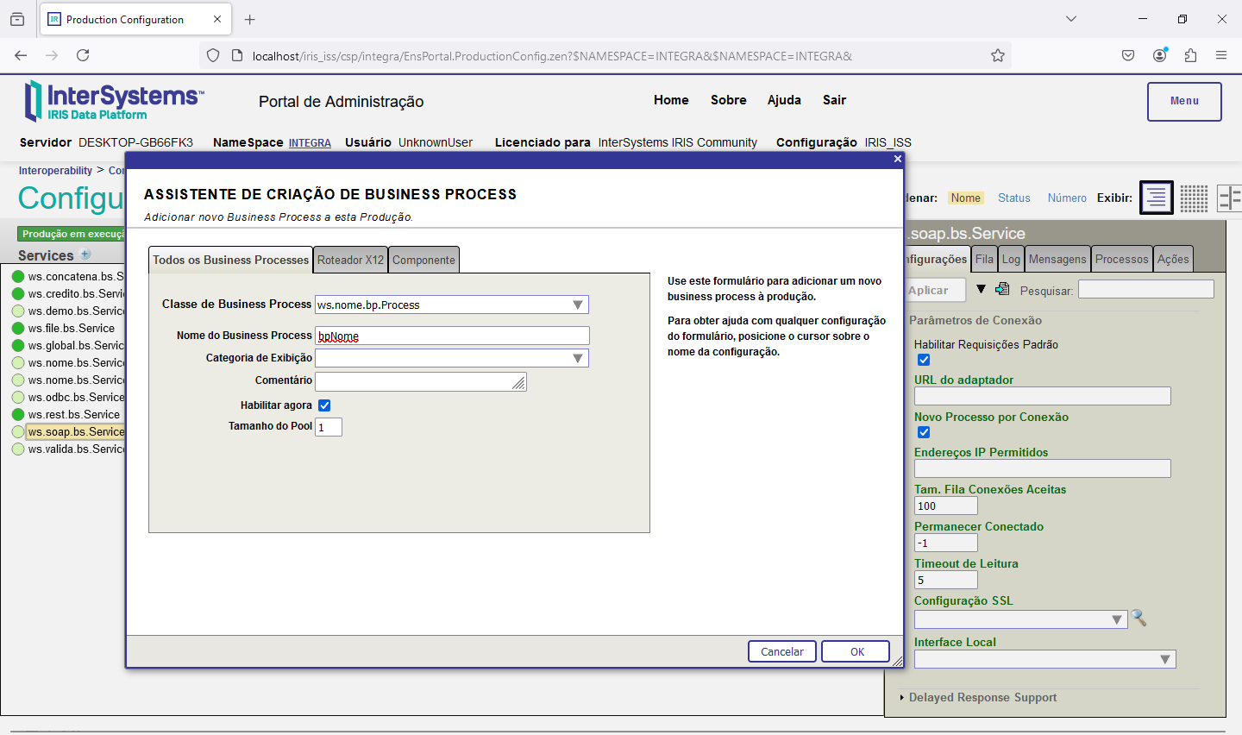Bookmark this page with star icon

[x=998, y=56]
